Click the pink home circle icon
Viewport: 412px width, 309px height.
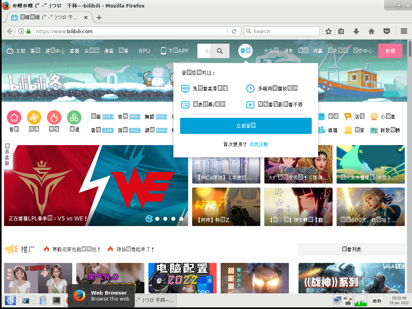(14, 117)
